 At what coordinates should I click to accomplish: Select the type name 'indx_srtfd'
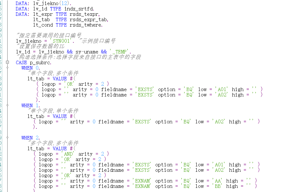[x=79, y=9]
